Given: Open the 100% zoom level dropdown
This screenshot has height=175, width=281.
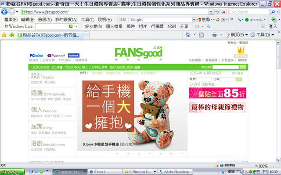Looking at the screenshot, I should pyautogui.click(x=273, y=166).
